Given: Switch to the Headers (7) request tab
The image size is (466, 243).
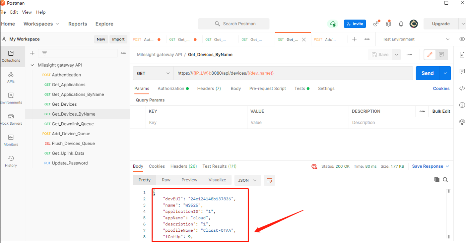Looking at the screenshot, I should [x=209, y=88].
